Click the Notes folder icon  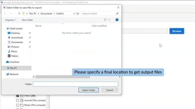(22, 105)
